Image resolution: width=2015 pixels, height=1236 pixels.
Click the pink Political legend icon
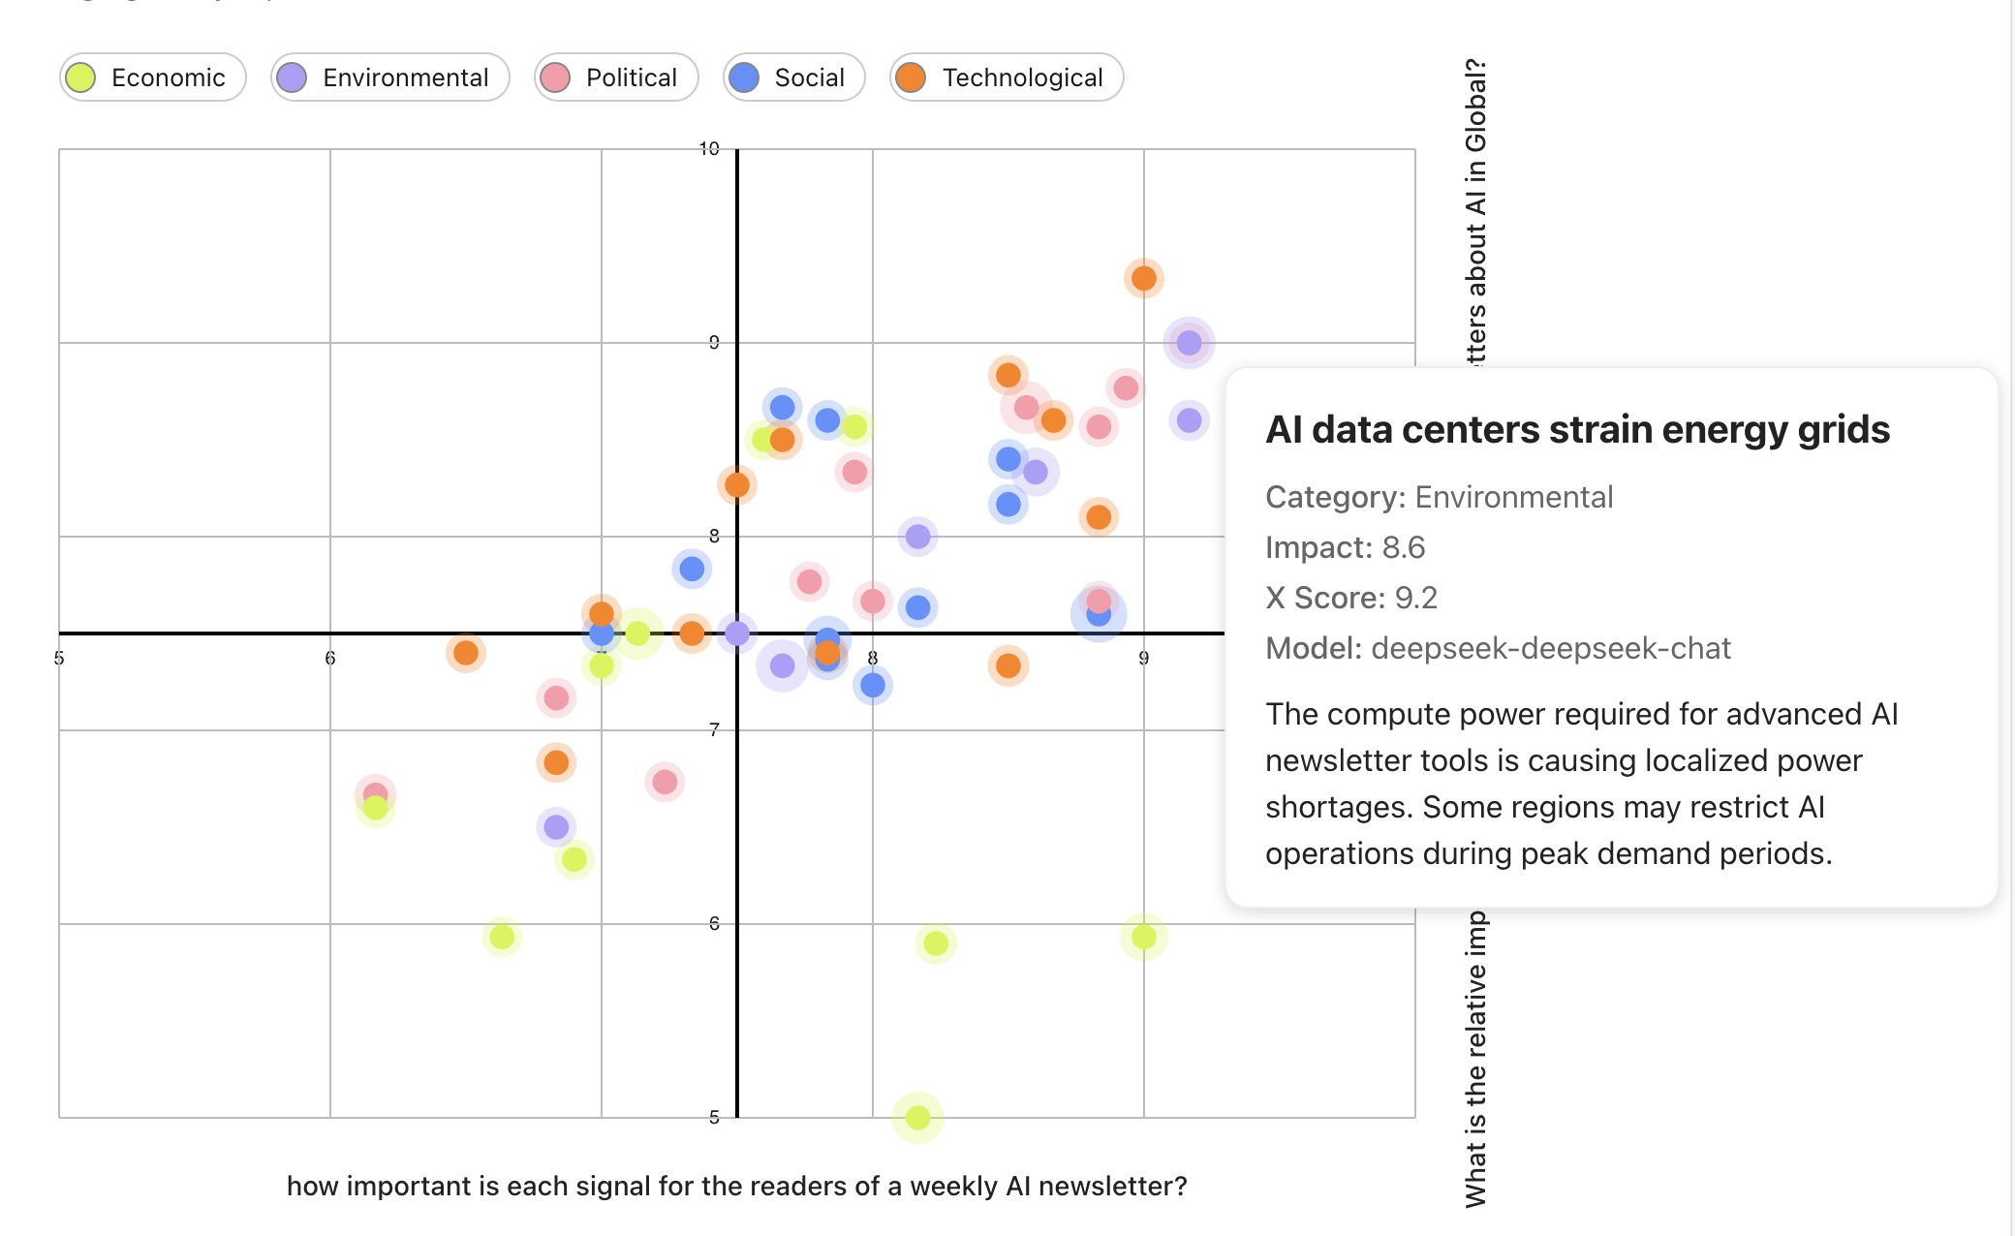pos(555,77)
